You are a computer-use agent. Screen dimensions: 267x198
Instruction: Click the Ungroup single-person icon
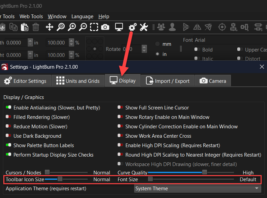coord(172,27)
